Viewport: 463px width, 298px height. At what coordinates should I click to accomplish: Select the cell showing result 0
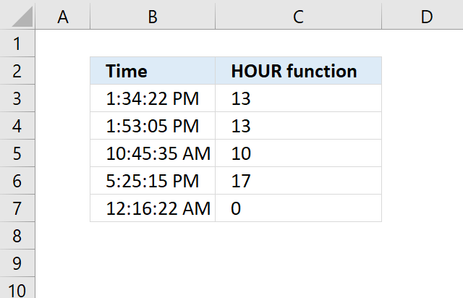[x=299, y=208]
